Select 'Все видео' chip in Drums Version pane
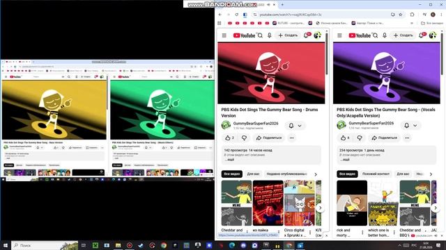This screenshot has width=446, height=250. tap(232, 174)
